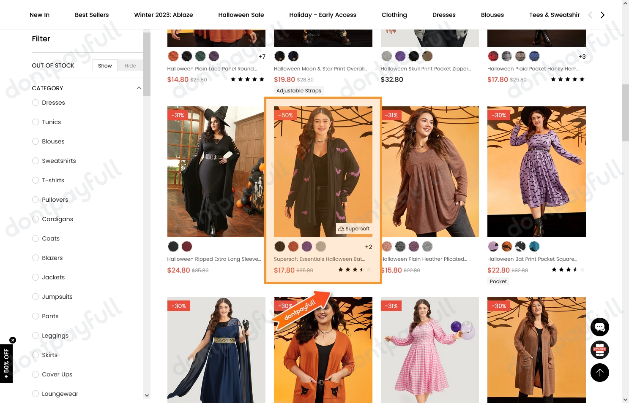
Task: Dismiss the 50% OFF banner with the X
Action: click(13, 340)
